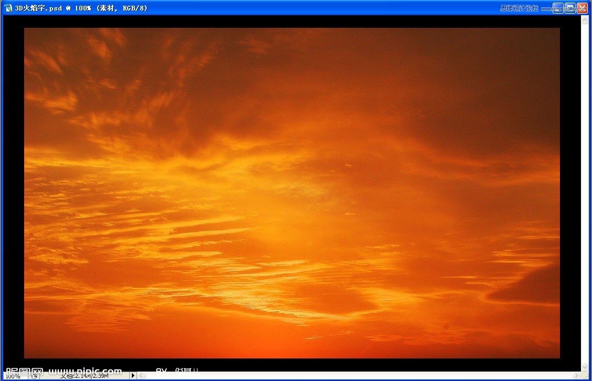Open the status bar info flyout arrow

click(133, 376)
